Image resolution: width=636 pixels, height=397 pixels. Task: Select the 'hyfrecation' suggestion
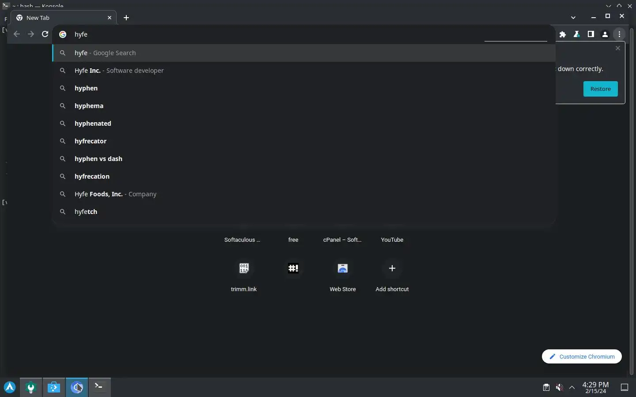pyautogui.click(x=304, y=176)
